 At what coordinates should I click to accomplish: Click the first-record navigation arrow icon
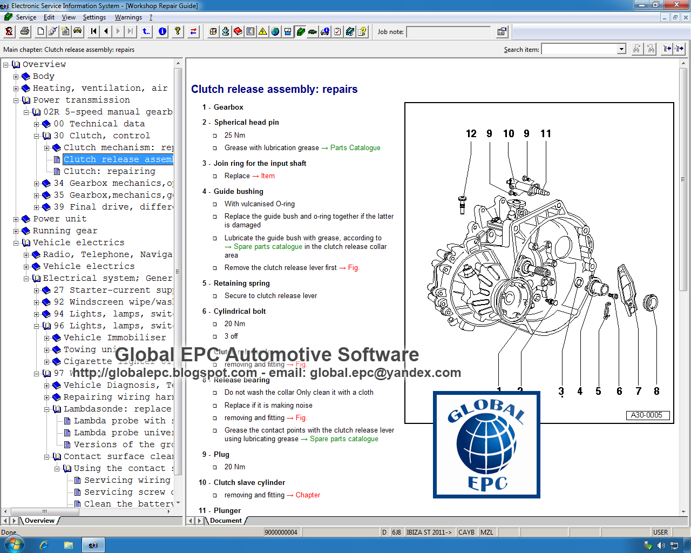93,31
